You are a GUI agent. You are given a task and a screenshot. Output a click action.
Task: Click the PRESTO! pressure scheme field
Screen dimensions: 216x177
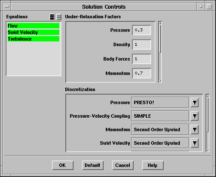coord(160,102)
